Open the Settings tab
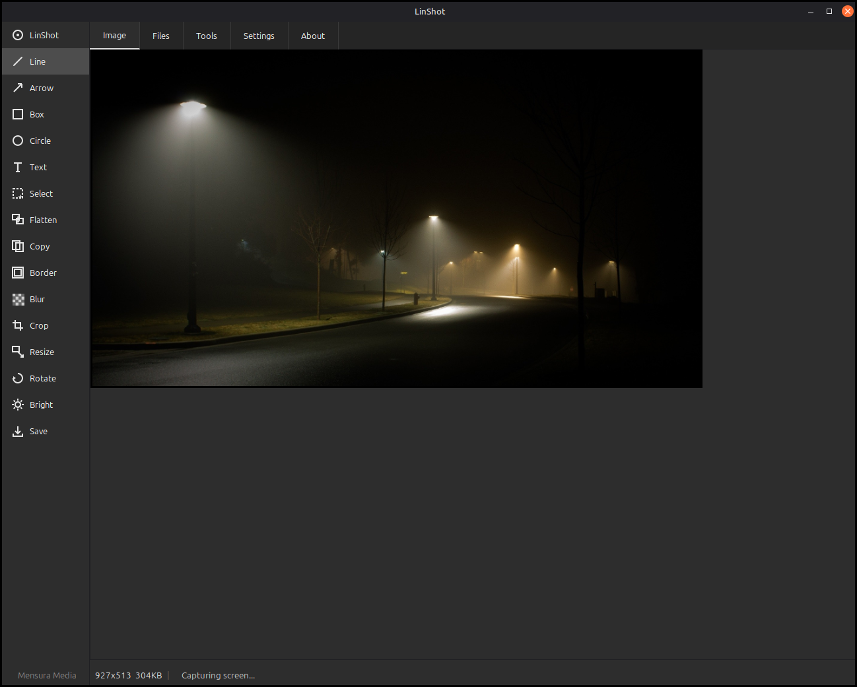The height and width of the screenshot is (687, 857). (x=259, y=36)
